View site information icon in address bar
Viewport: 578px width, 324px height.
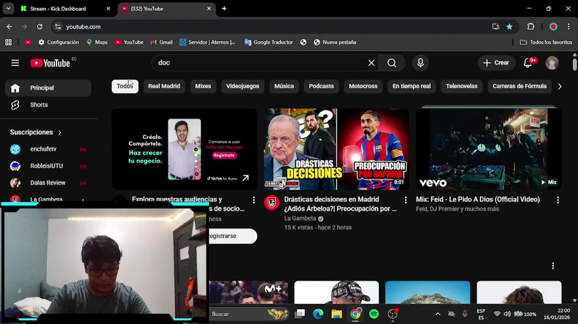58,27
